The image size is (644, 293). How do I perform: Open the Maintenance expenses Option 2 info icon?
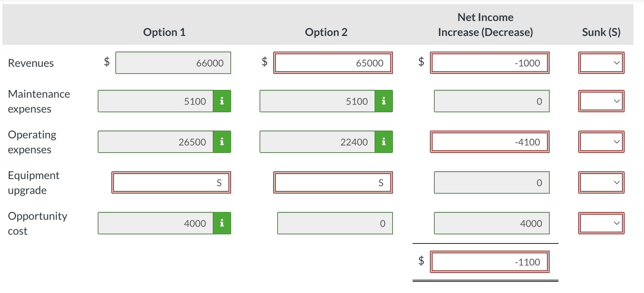(384, 101)
